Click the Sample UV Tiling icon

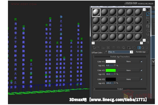click(148, 22)
